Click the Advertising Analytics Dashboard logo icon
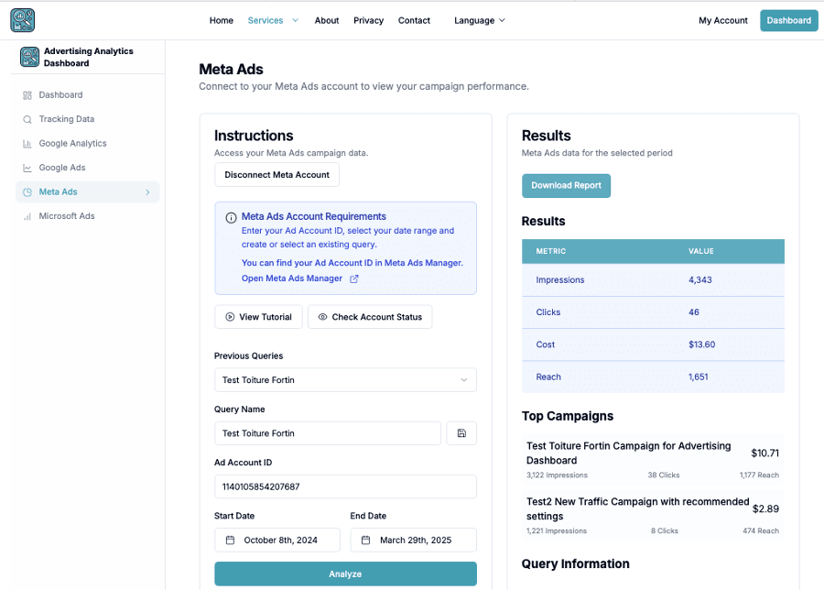 [28, 57]
